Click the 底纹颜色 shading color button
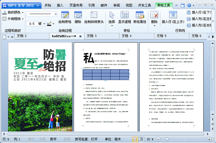216x143 pixels. tap(12, 12)
